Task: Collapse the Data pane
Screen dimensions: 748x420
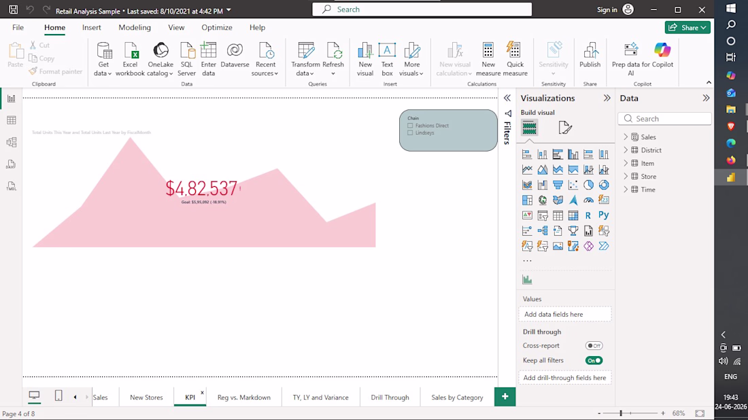Action: [706, 99]
